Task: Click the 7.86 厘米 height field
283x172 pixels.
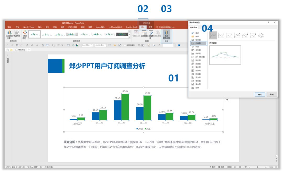Action: [87, 45]
